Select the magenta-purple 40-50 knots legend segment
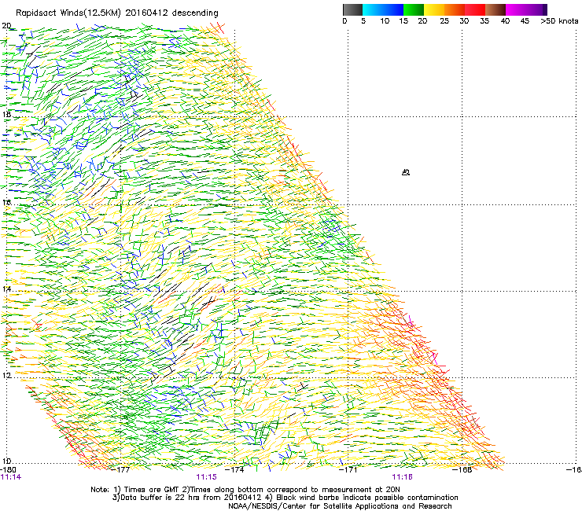Image resolution: width=582 pixels, height=511 pixels. point(526,9)
